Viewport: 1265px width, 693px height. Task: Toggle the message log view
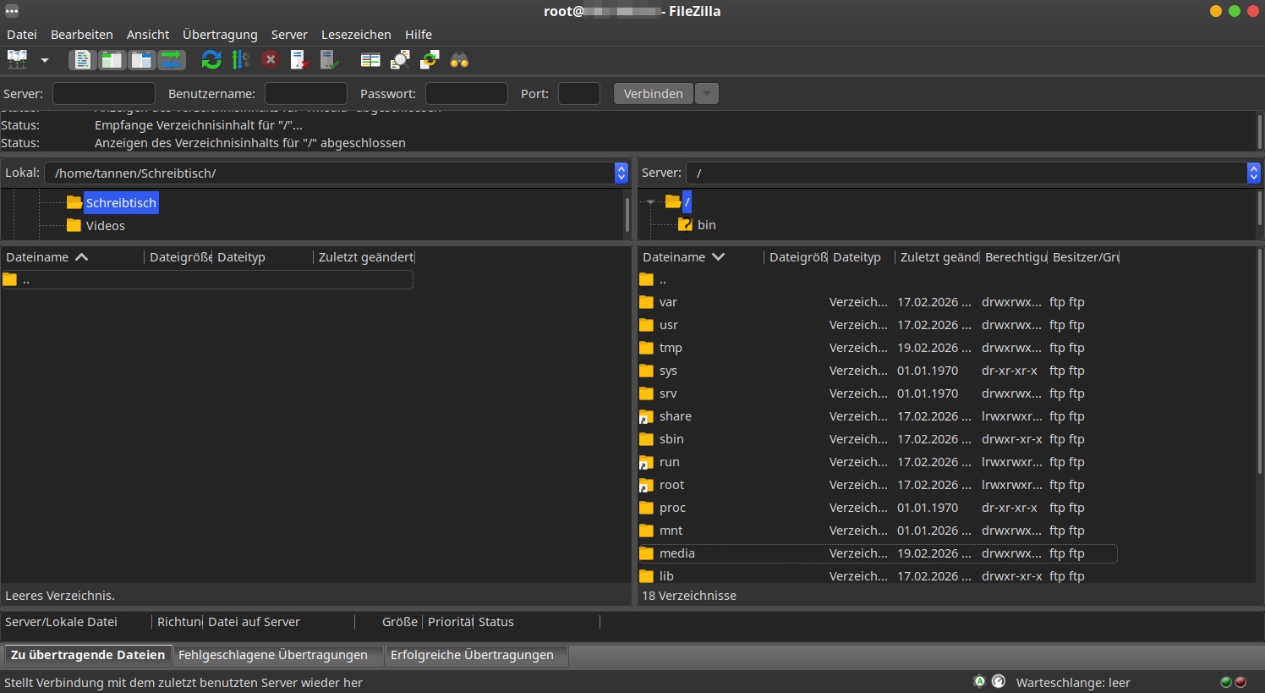[x=82, y=59]
